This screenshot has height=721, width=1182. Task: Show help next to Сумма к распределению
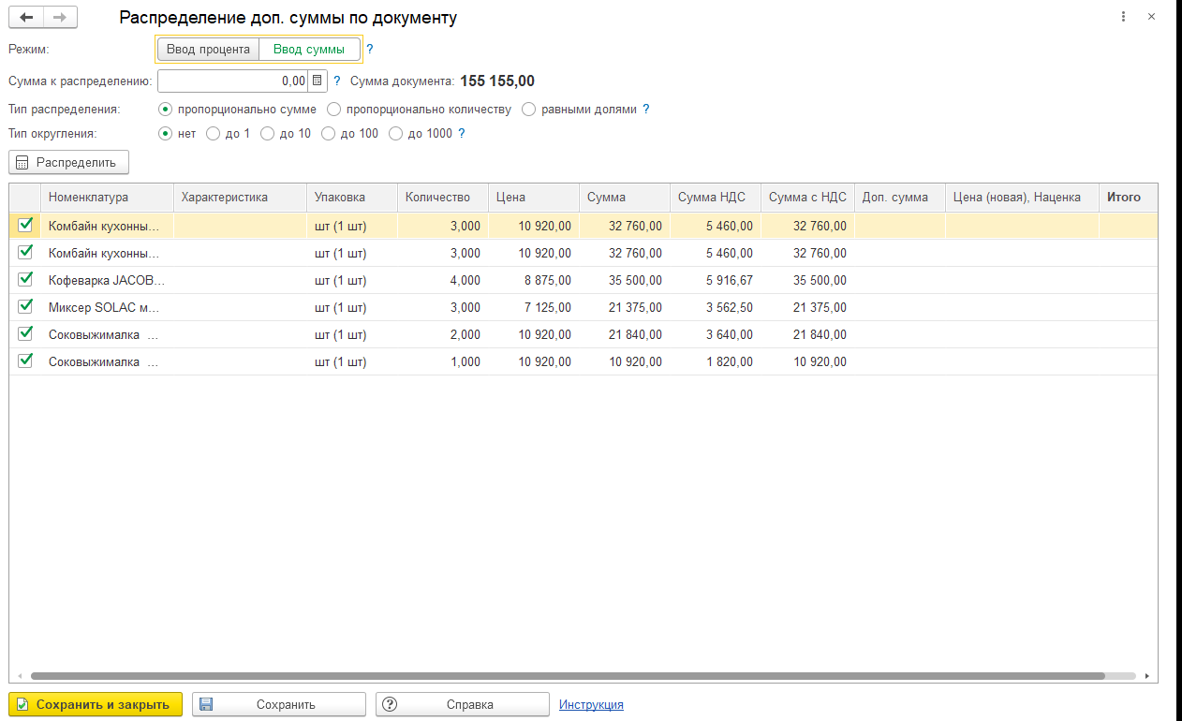[337, 81]
